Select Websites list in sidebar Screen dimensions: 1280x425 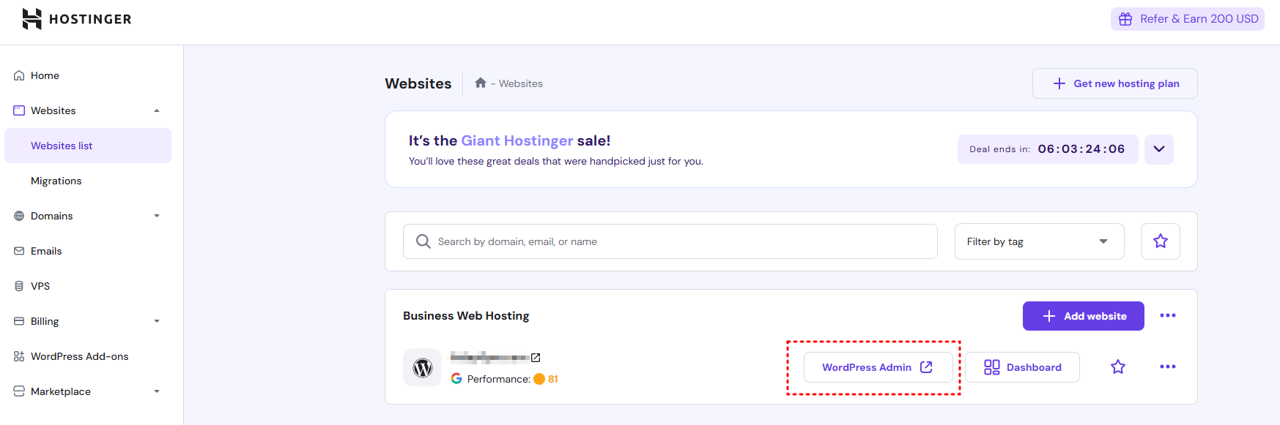click(88, 146)
